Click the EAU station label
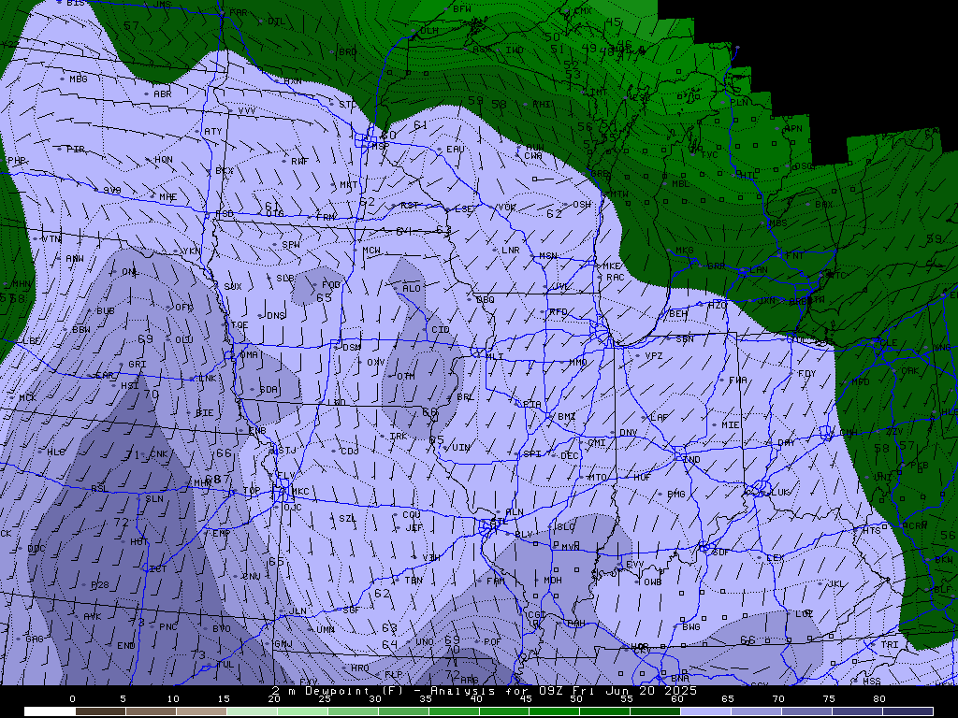958x718 pixels. click(456, 150)
